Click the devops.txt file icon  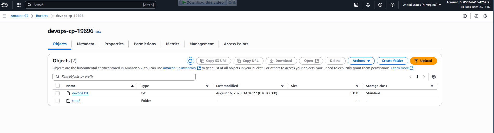[x=68, y=93]
